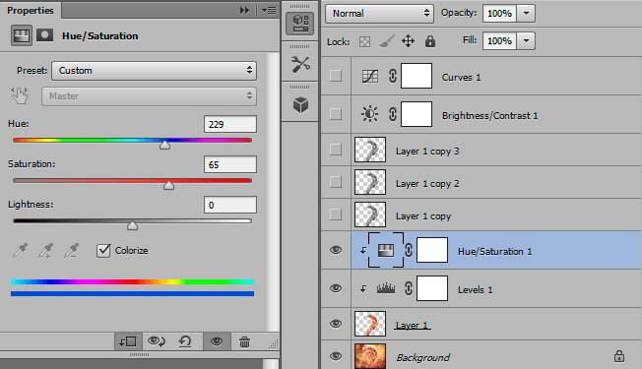Click the layer mask icon beside Hue/Saturation
642x369 pixels.
coord(44,35)
